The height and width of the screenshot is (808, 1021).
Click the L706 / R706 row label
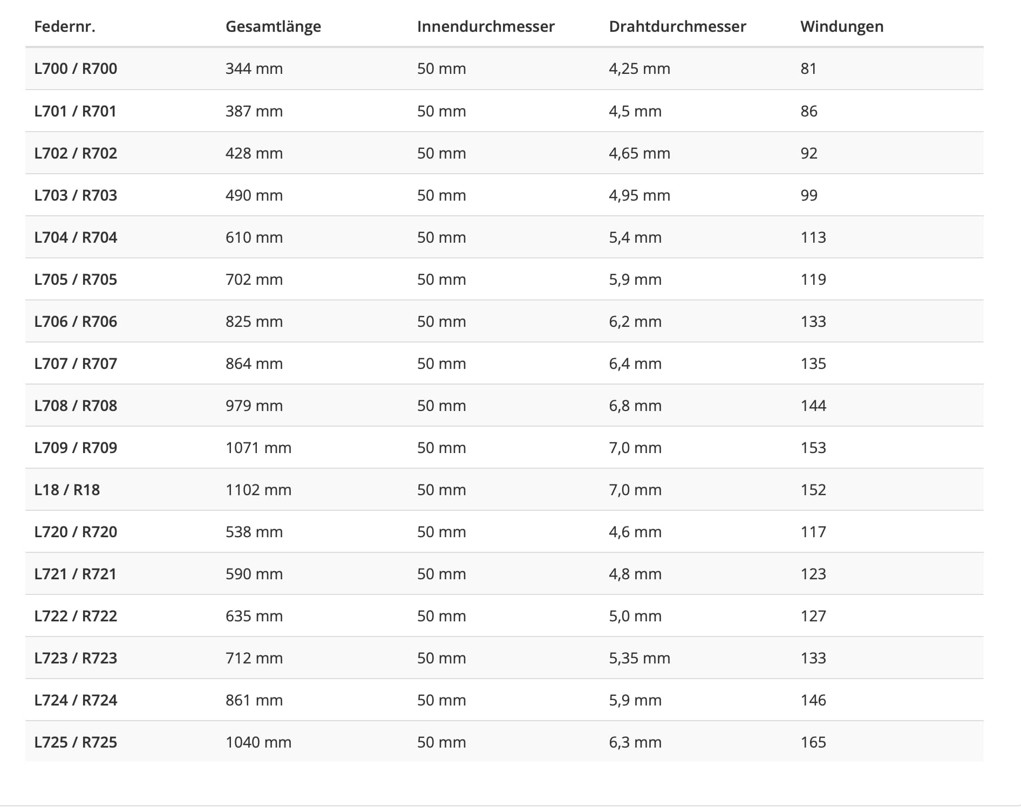pos(76,321)
